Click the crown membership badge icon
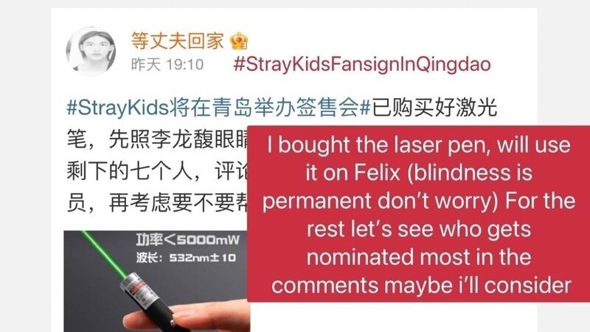The image size is (590, 332). (239, 41)
